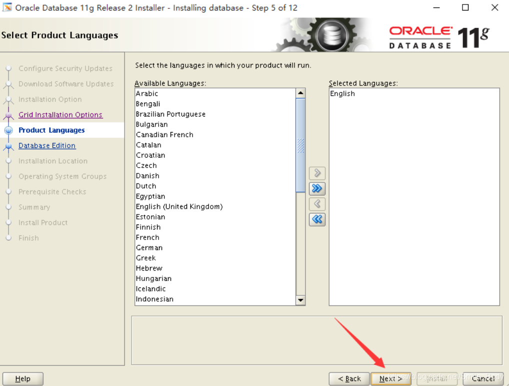Screen dimensions: 509x386
Task: Proceed with the Next button
Action: (x=391, y=378)
